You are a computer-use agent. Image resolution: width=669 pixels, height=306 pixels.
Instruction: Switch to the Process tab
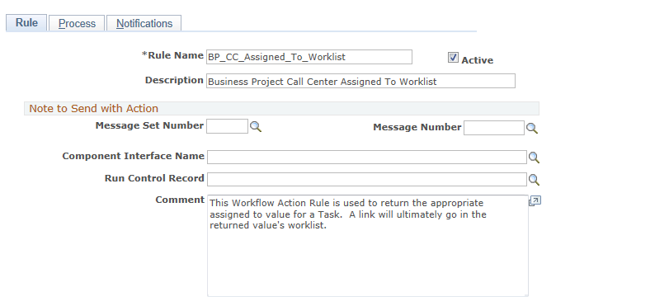tap(77, 23)
